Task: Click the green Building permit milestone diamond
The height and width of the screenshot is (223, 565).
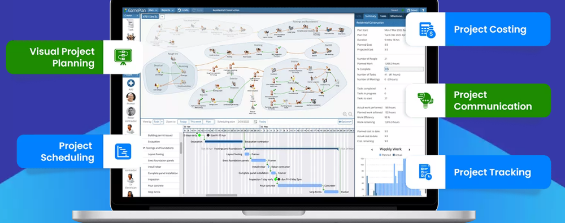Action: [199, 135]
